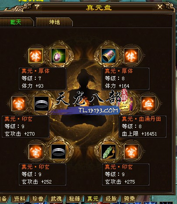Viewport: 177px width, 204px height.
Task: Select the pink gem necklace equipment icon
Action: click(x=58, y=56)
